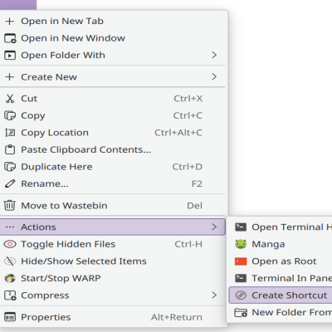Click the green Manga android icon
Image resolution: width=332 pixels, height=332 pixels.
point(241,244)
